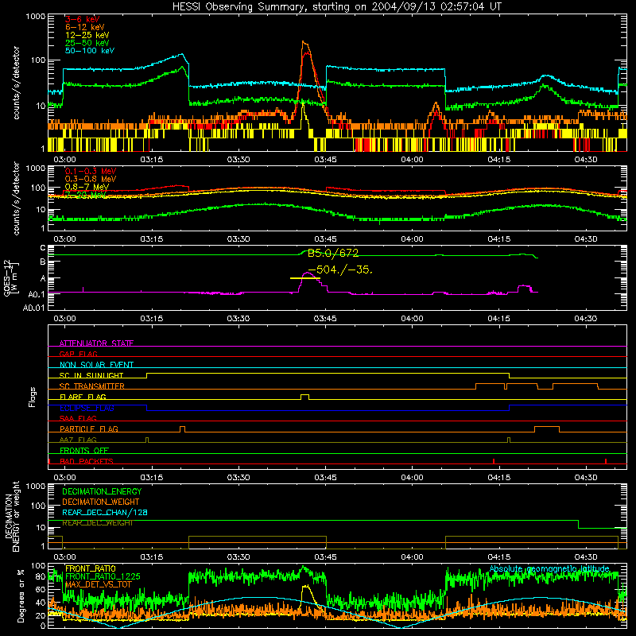Viewport: 636px width, 636px height.
Task: Click the MAX_DET_VS_TOT legend label
Action: coord(98,584)
